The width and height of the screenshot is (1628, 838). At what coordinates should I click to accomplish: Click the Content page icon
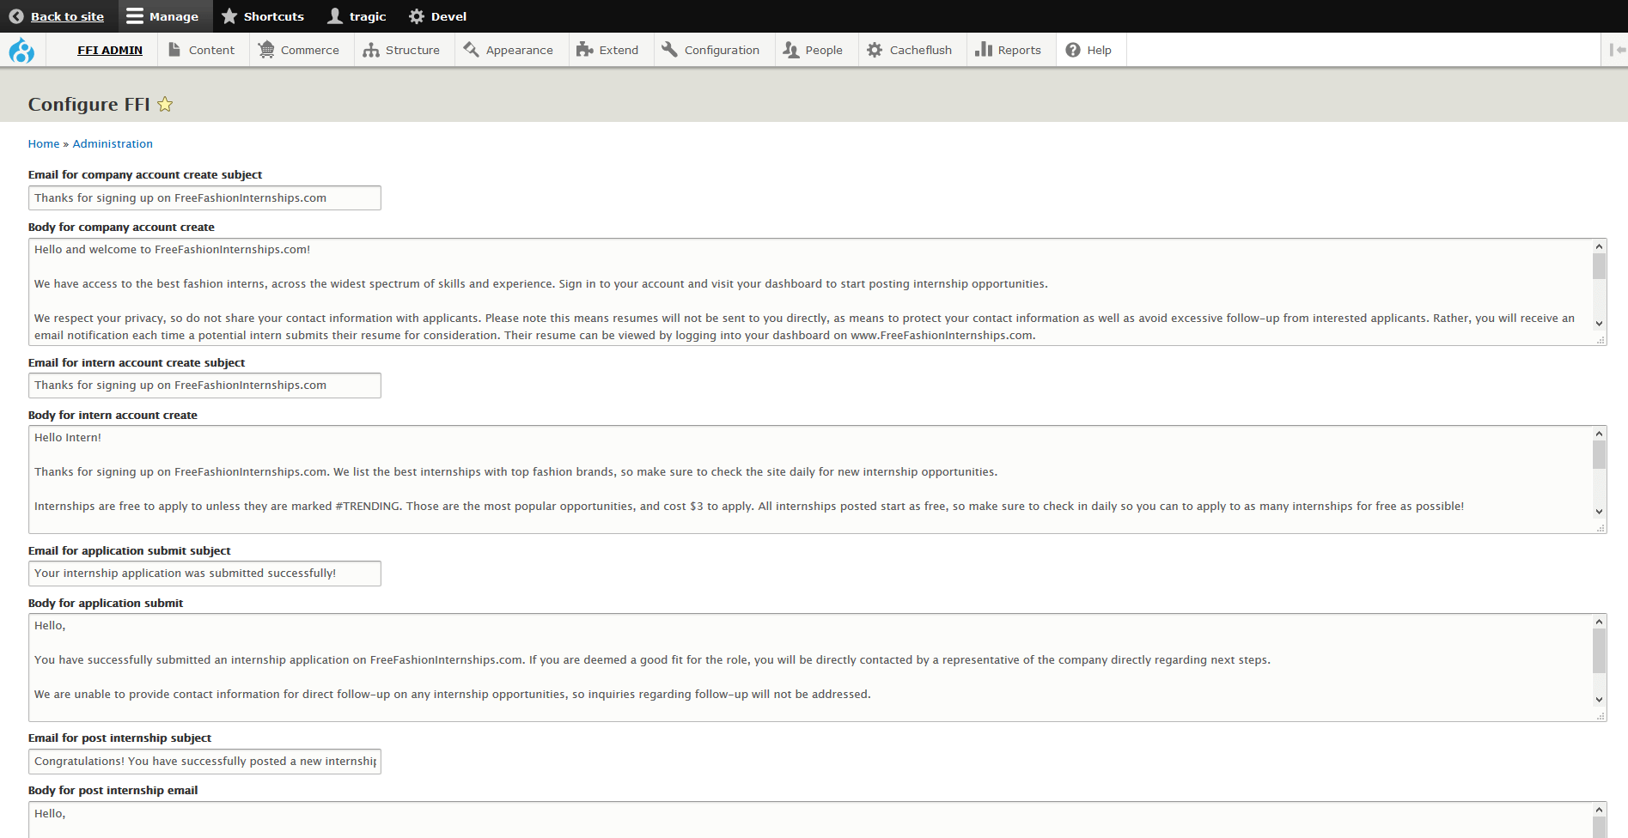[x=174, y=50]
